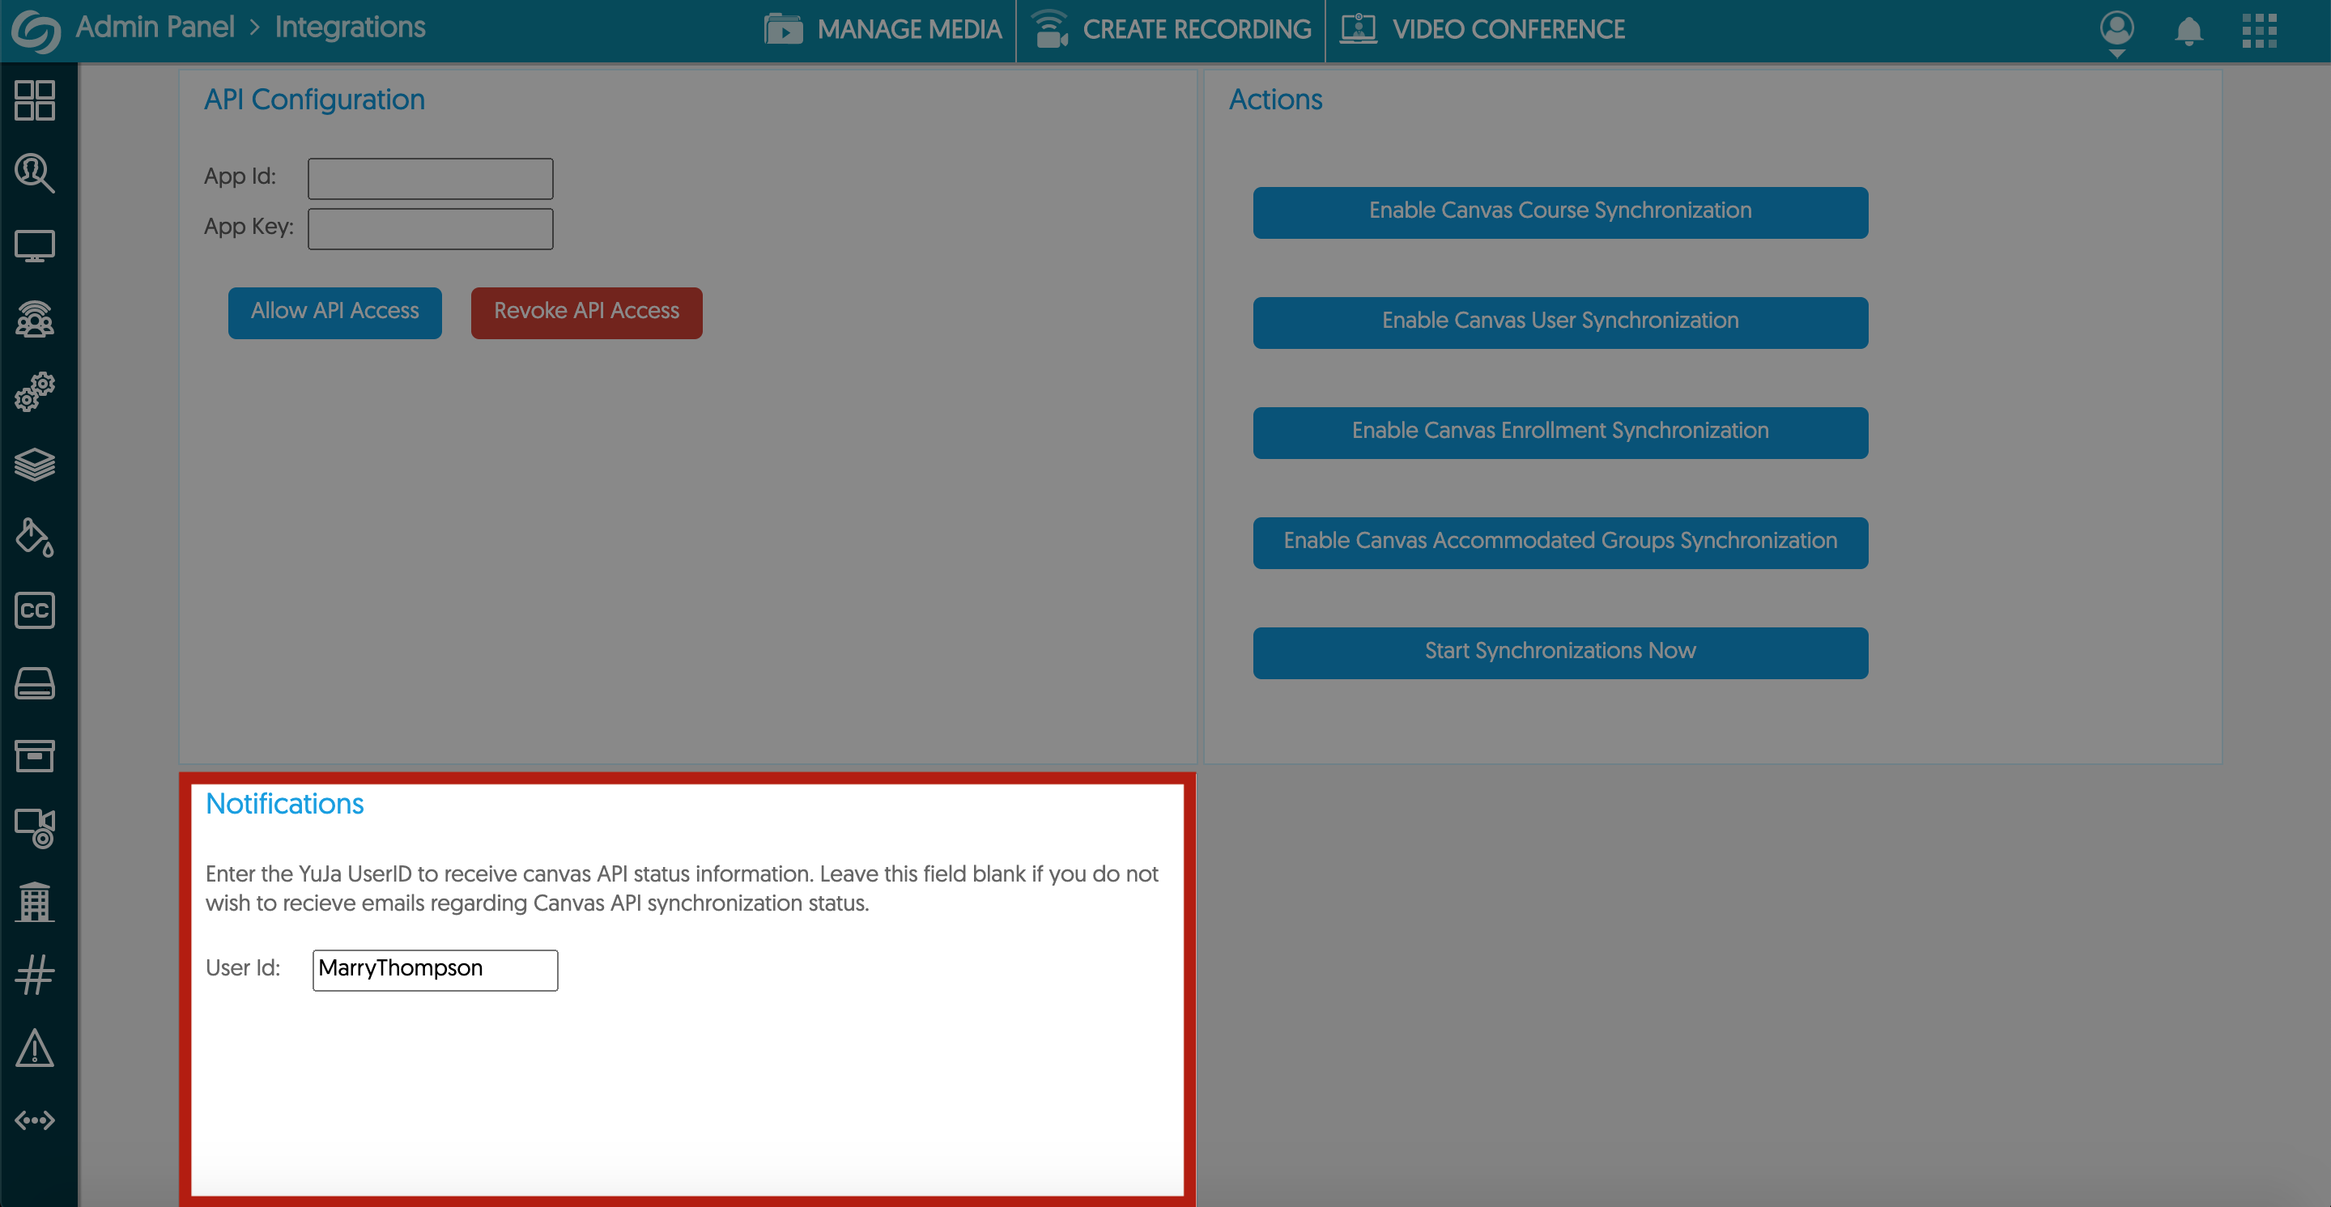Viewport: 2331px width, 1207px height.
Task: Open the closed captions settings icon
Action: [34, 610]
